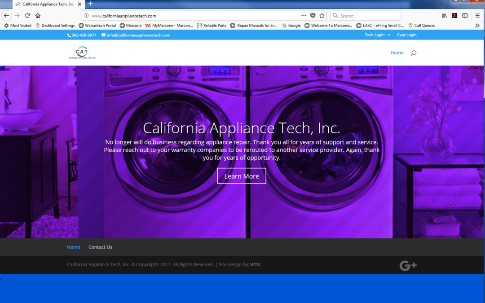This screenshot has width=485, height=303.
Task: Open the bookmarks overflow chevron
Action: coord(477,26)
